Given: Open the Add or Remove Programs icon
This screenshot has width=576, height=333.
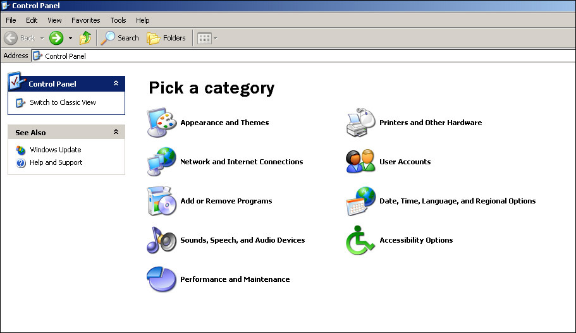Looking at the screenshot, I should 162,201.
